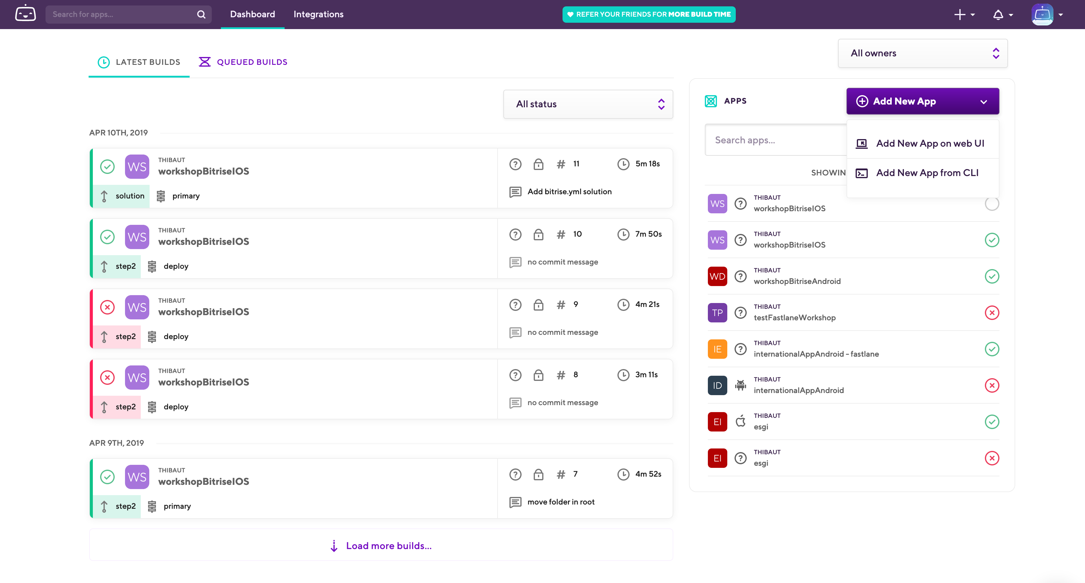Click question mark icon of build 9

[x=515, y=305]
